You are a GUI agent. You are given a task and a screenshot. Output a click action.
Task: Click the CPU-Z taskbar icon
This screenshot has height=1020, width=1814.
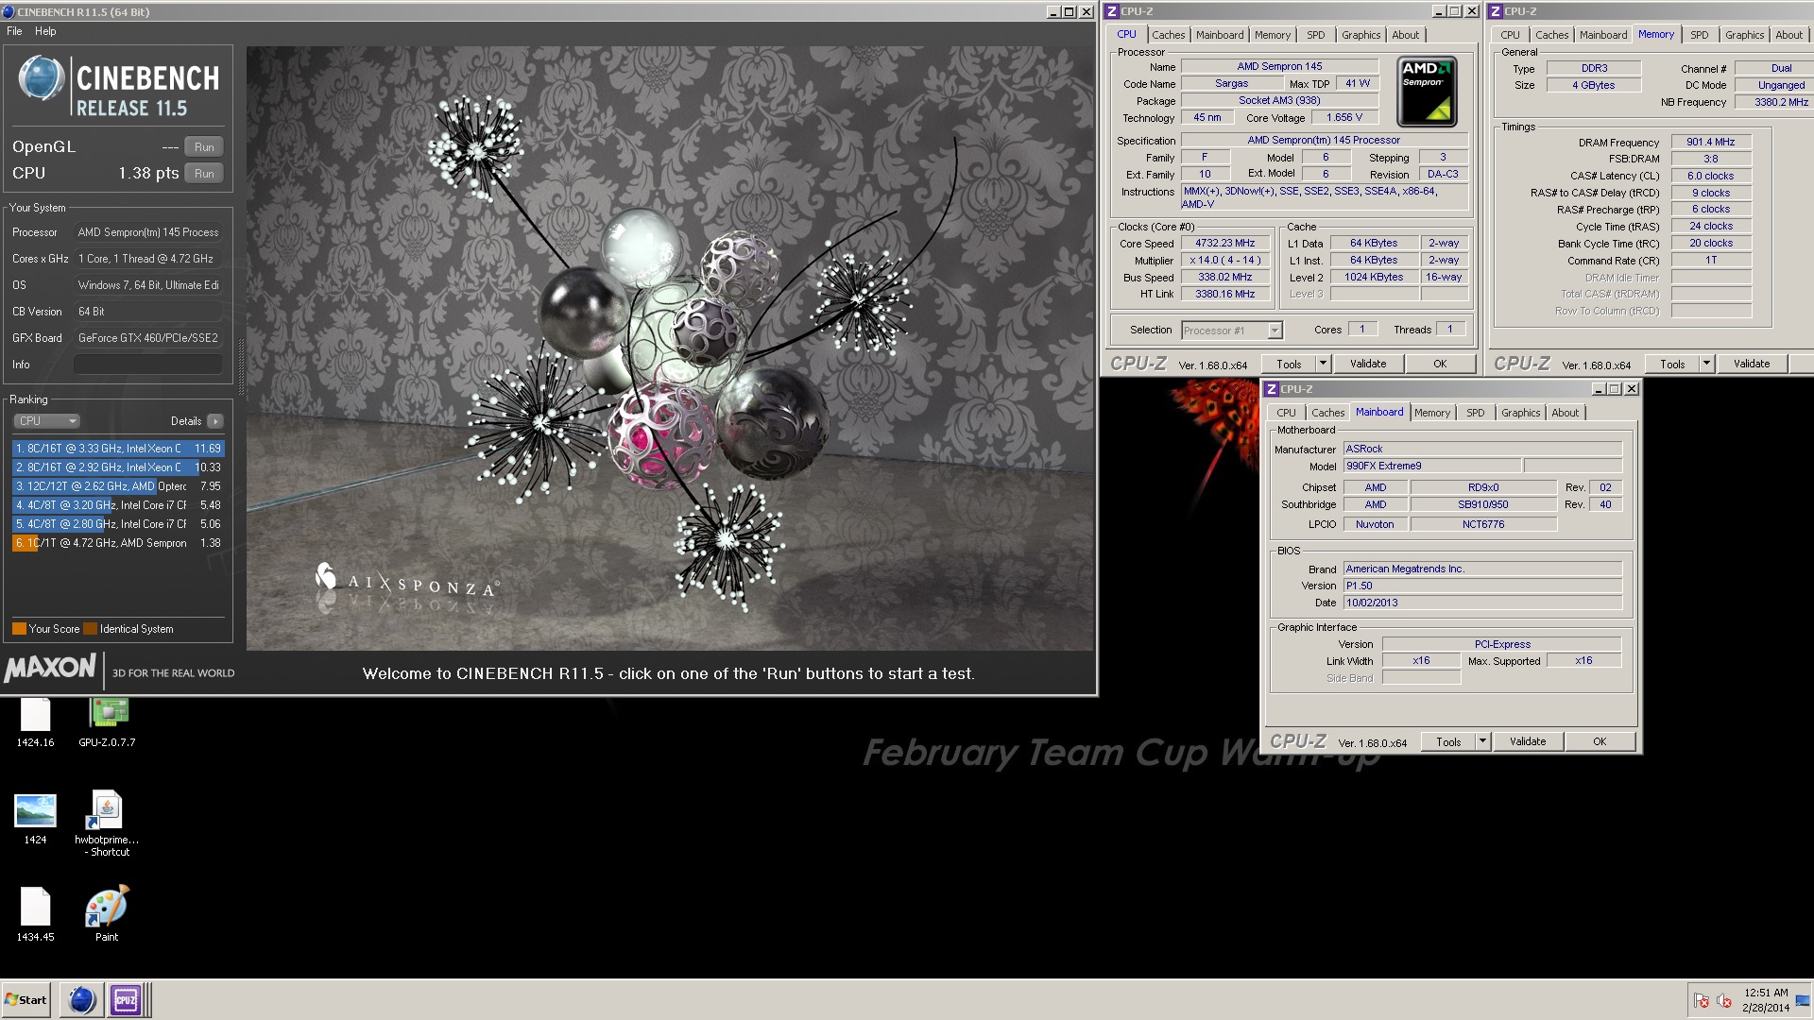[125, 1000]
